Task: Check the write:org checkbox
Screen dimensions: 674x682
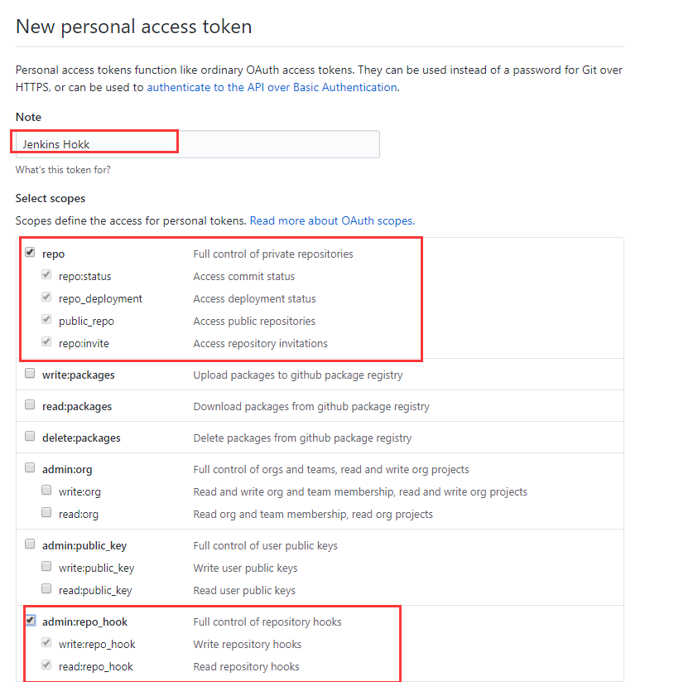Action: click(x=46, y=491)
